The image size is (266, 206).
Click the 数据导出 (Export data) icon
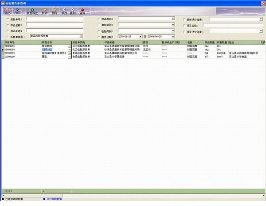pyautogui.click(x=32, y=11)
